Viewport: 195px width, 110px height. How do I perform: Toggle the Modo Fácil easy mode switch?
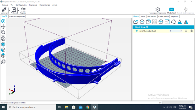tap(172, 10)
